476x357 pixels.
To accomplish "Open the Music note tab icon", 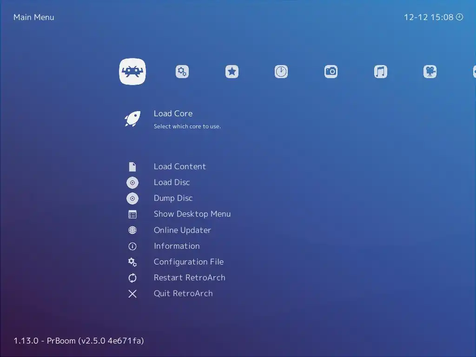I will tap(380, 72).
